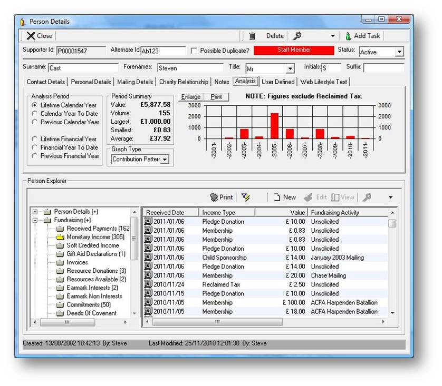This screenshot has width=442, height=386.
Task: Select Lifetime Financial Year option
Action: coord(34,138)
